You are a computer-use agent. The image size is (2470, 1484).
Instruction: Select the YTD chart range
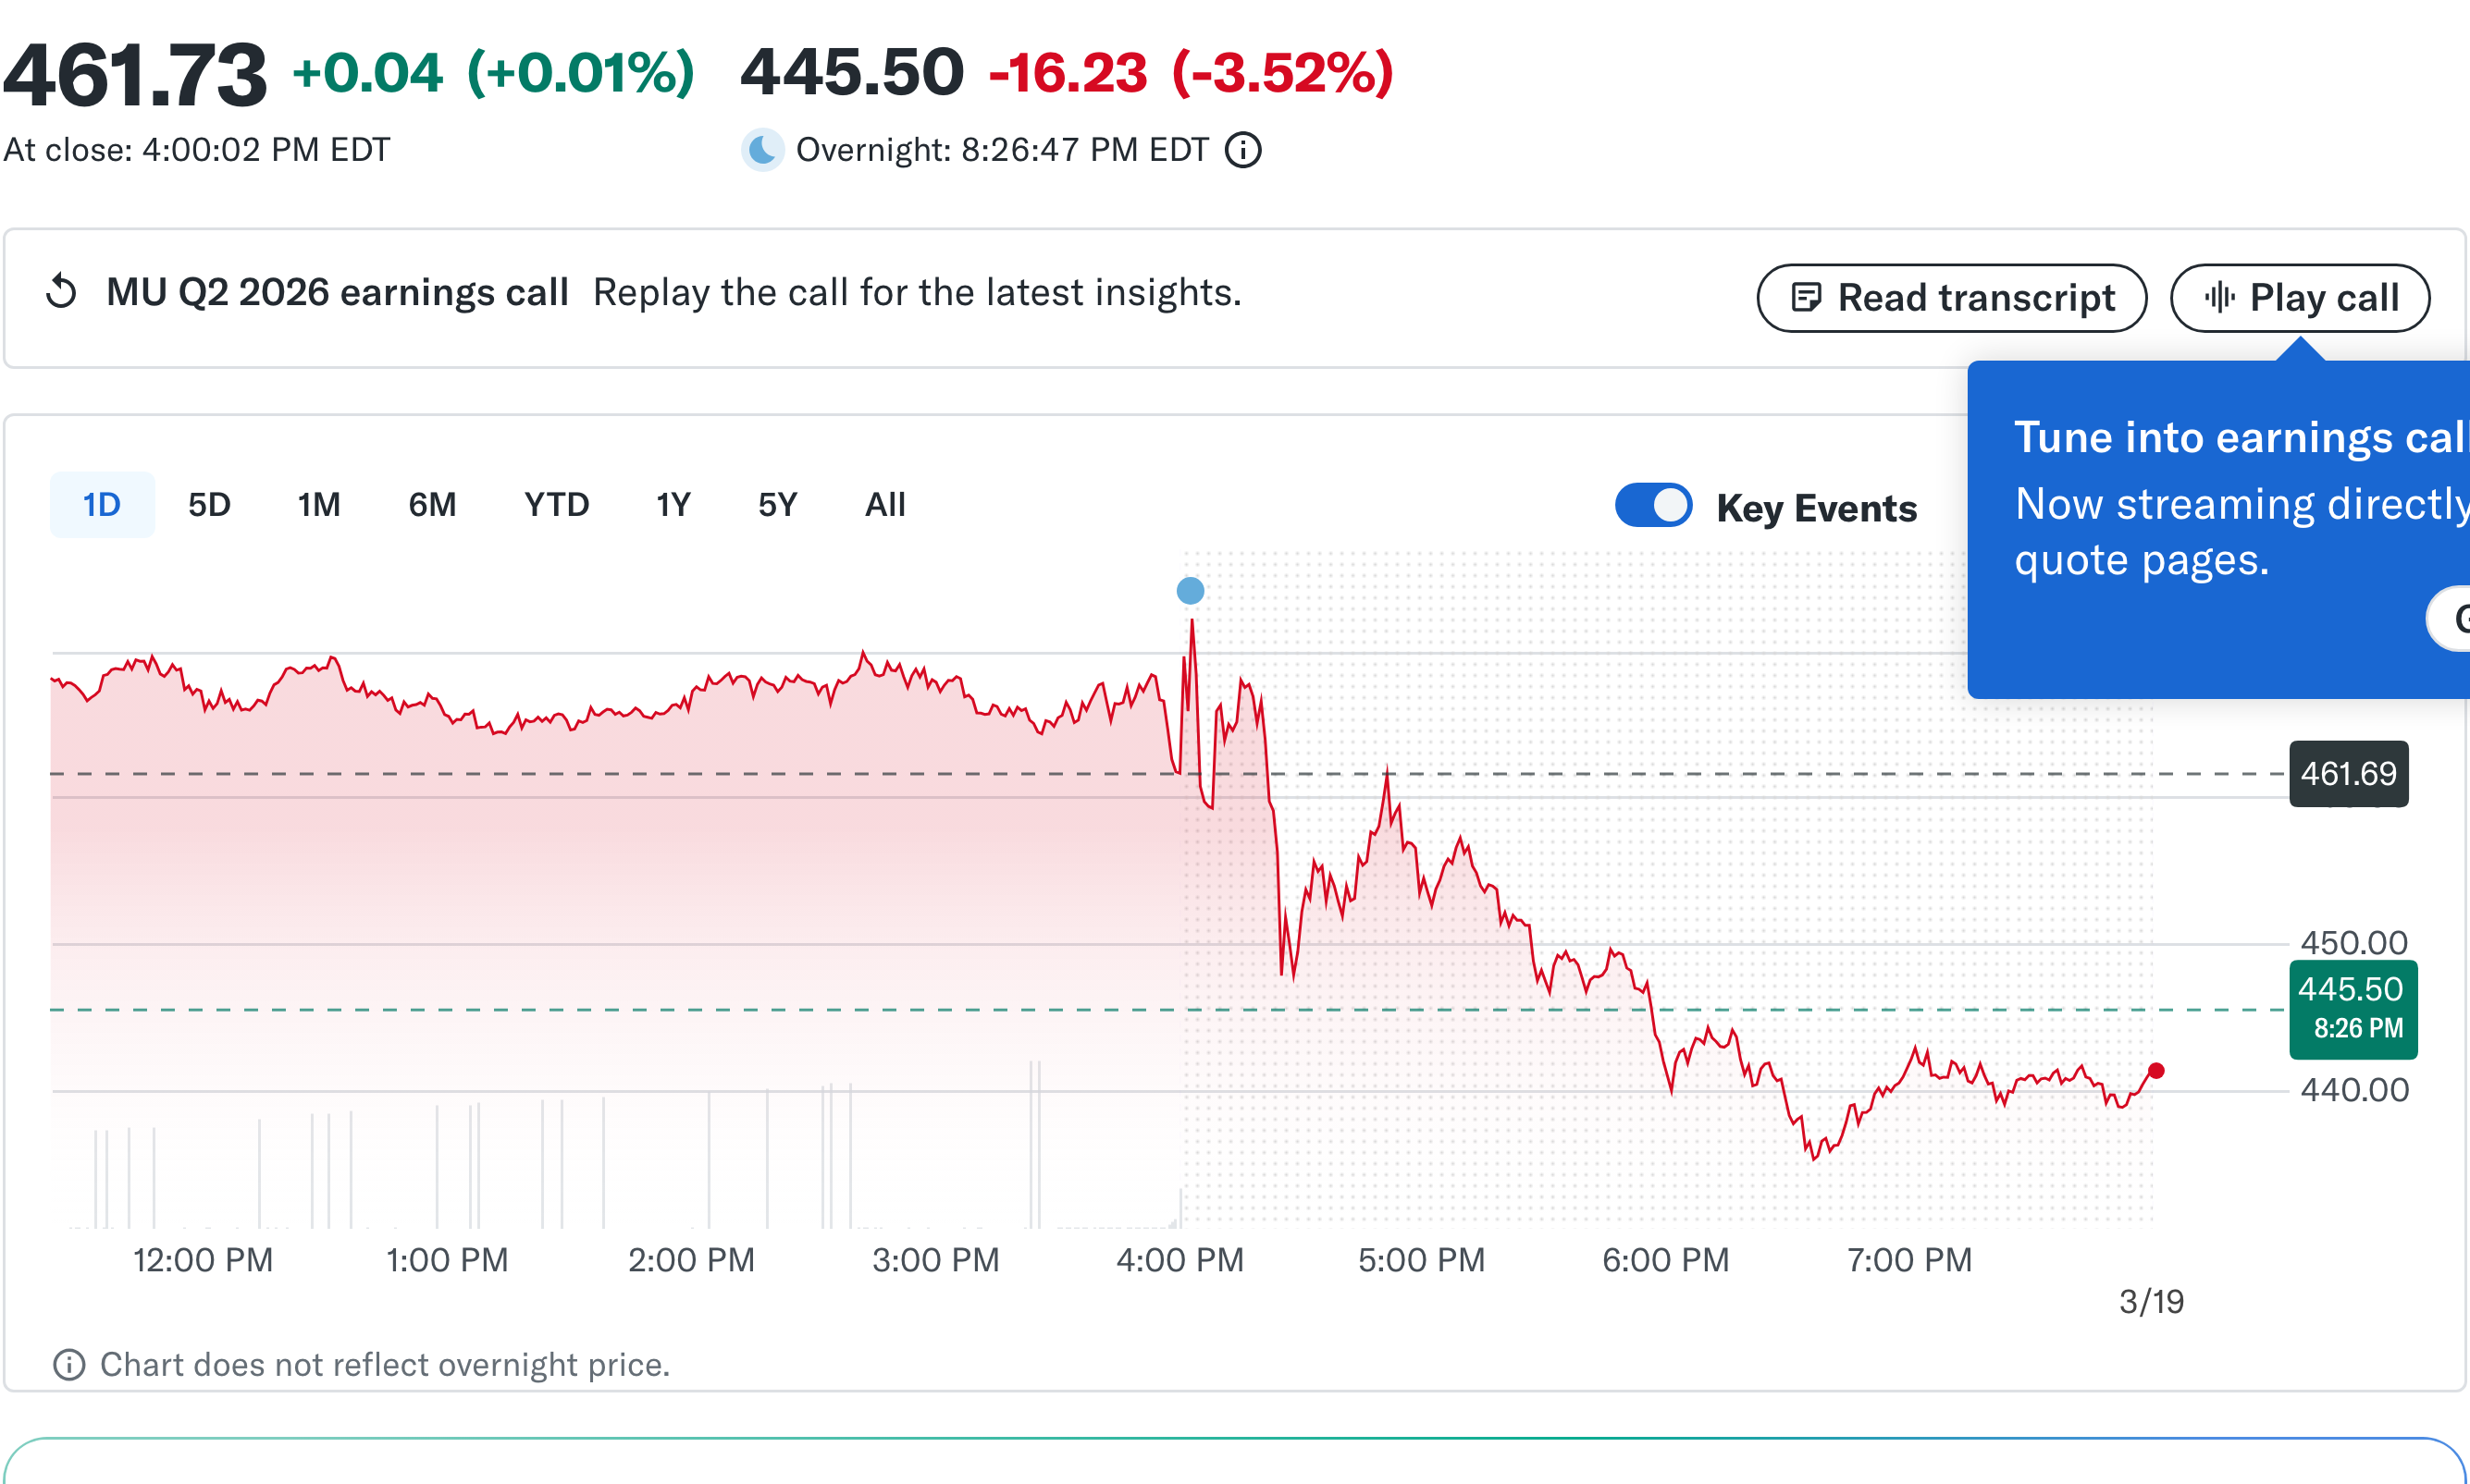coord(556,505)
